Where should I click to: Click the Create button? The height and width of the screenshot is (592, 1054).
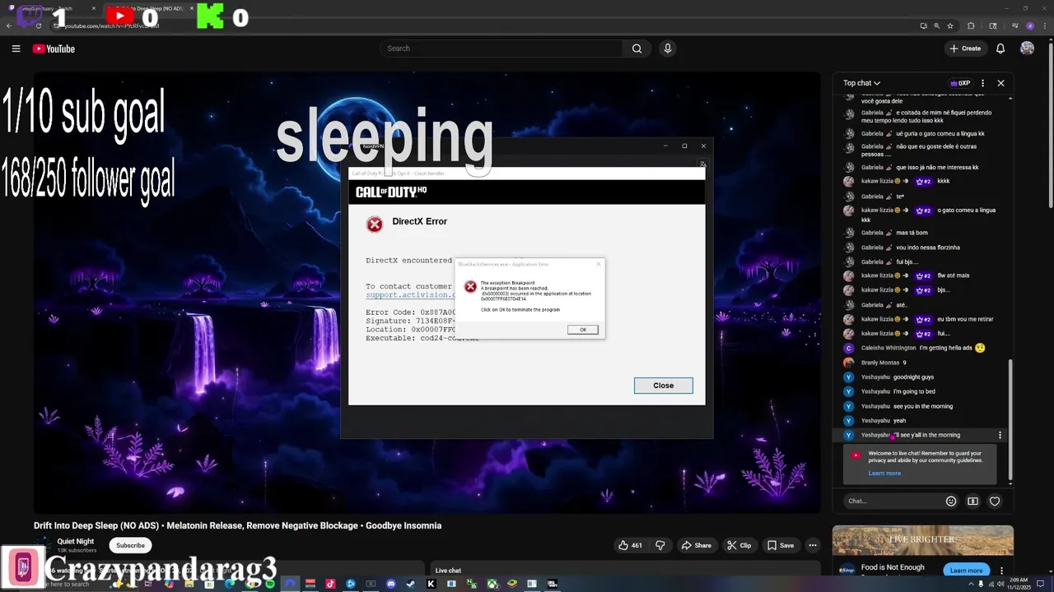[965, 49]
